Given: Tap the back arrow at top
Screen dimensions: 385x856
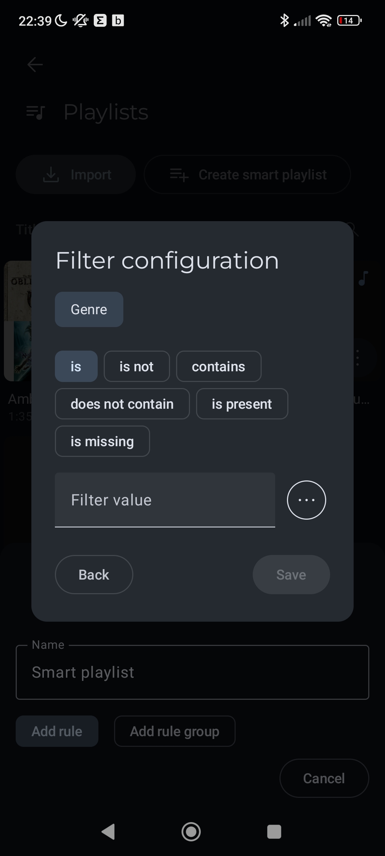Looking at the screenshot, I should pyautogui.click(x=35, y=65).
